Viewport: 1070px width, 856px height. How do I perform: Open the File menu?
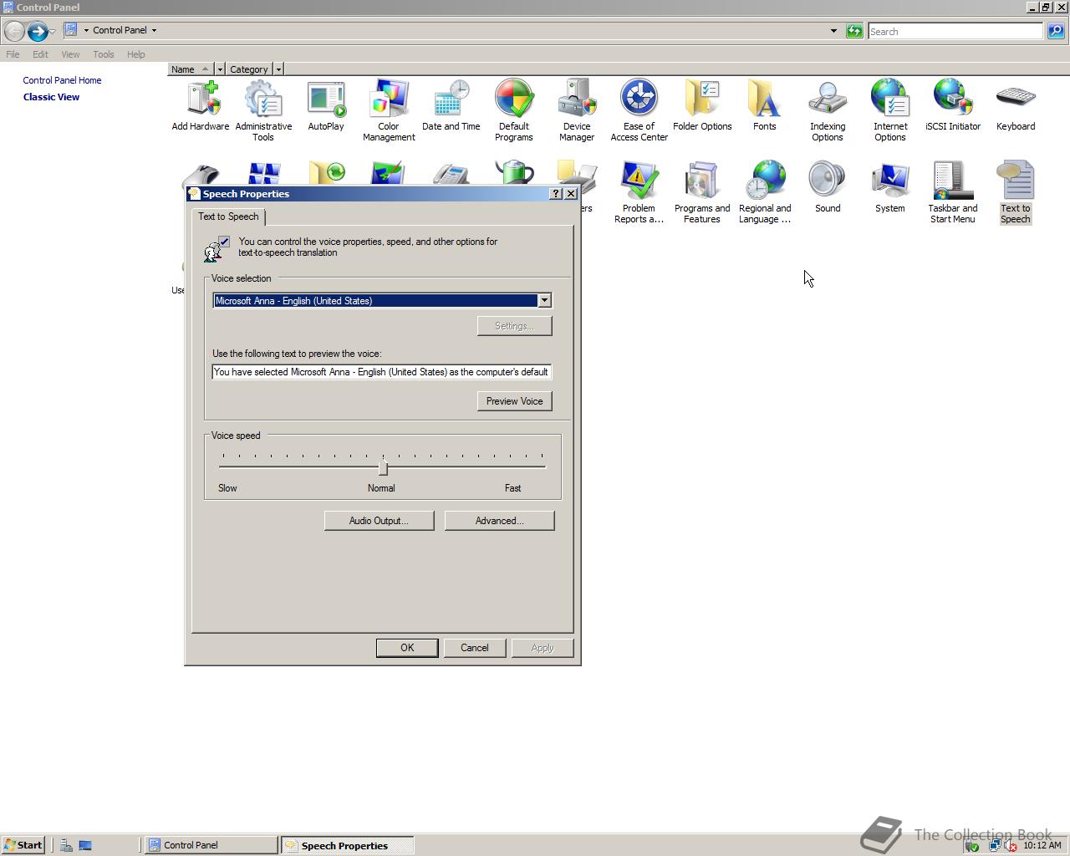point(13,54)
